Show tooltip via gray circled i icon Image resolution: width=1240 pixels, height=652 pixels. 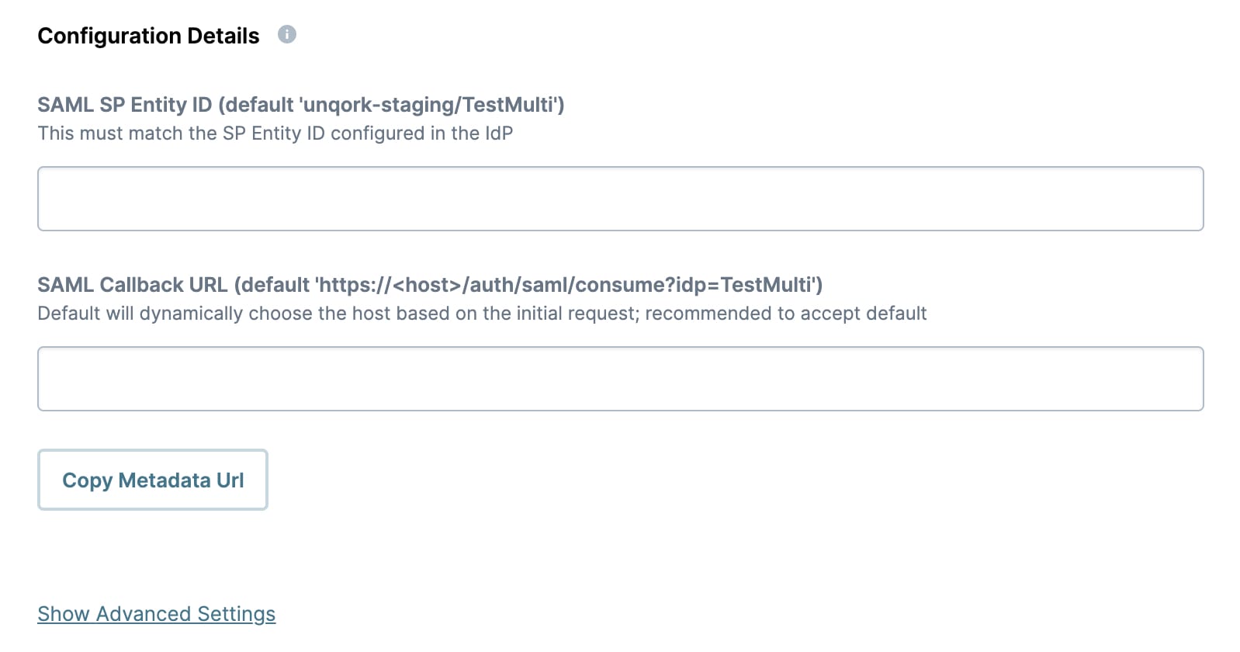click(287, 35)
